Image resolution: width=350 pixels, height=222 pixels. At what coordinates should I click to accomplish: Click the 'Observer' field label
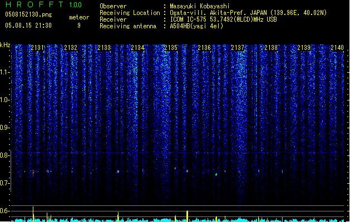pyautogui.click(x=113, y=6)
